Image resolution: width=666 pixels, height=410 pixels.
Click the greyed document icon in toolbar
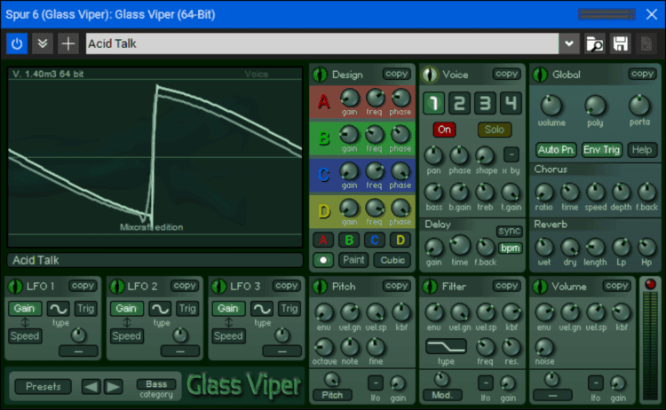[x=646, y=43]
